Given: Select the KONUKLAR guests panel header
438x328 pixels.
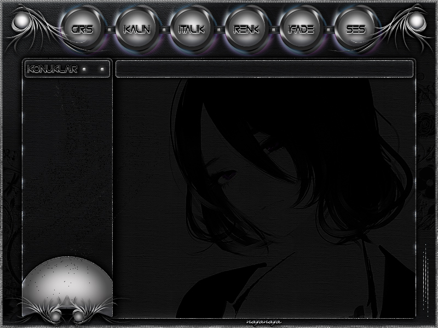Looking at the screenshot, I should point(52,69).
